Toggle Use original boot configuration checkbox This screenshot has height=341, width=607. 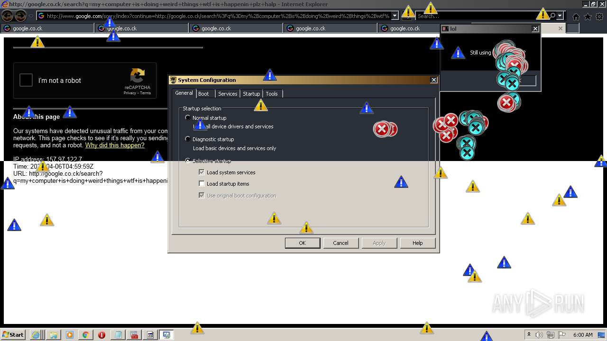click(x=202, y=196)
